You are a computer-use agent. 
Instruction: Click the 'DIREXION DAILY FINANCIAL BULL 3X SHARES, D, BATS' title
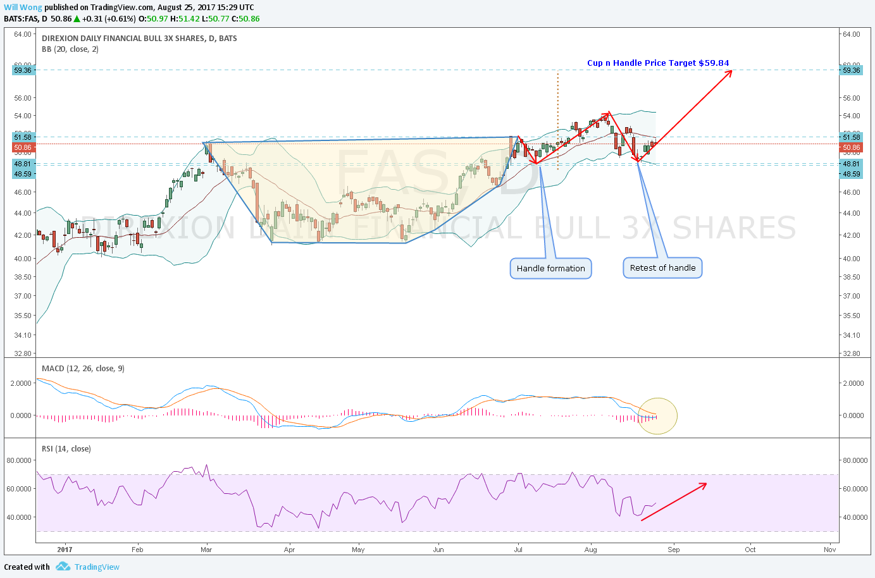coord(139,39)
